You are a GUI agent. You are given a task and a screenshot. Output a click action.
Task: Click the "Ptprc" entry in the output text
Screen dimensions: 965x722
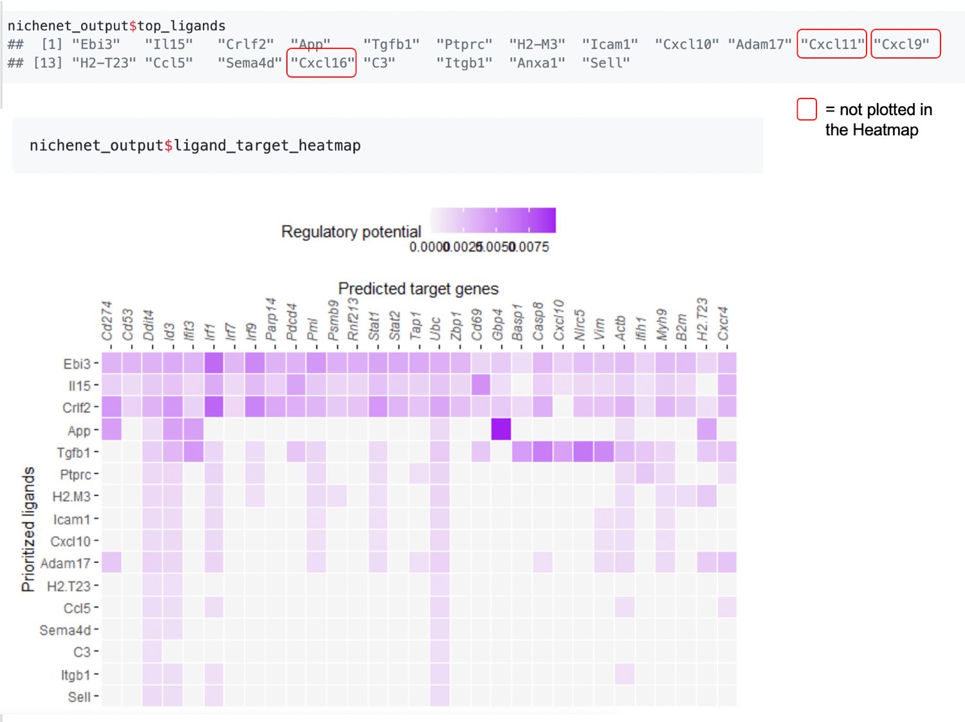[464, 44]
